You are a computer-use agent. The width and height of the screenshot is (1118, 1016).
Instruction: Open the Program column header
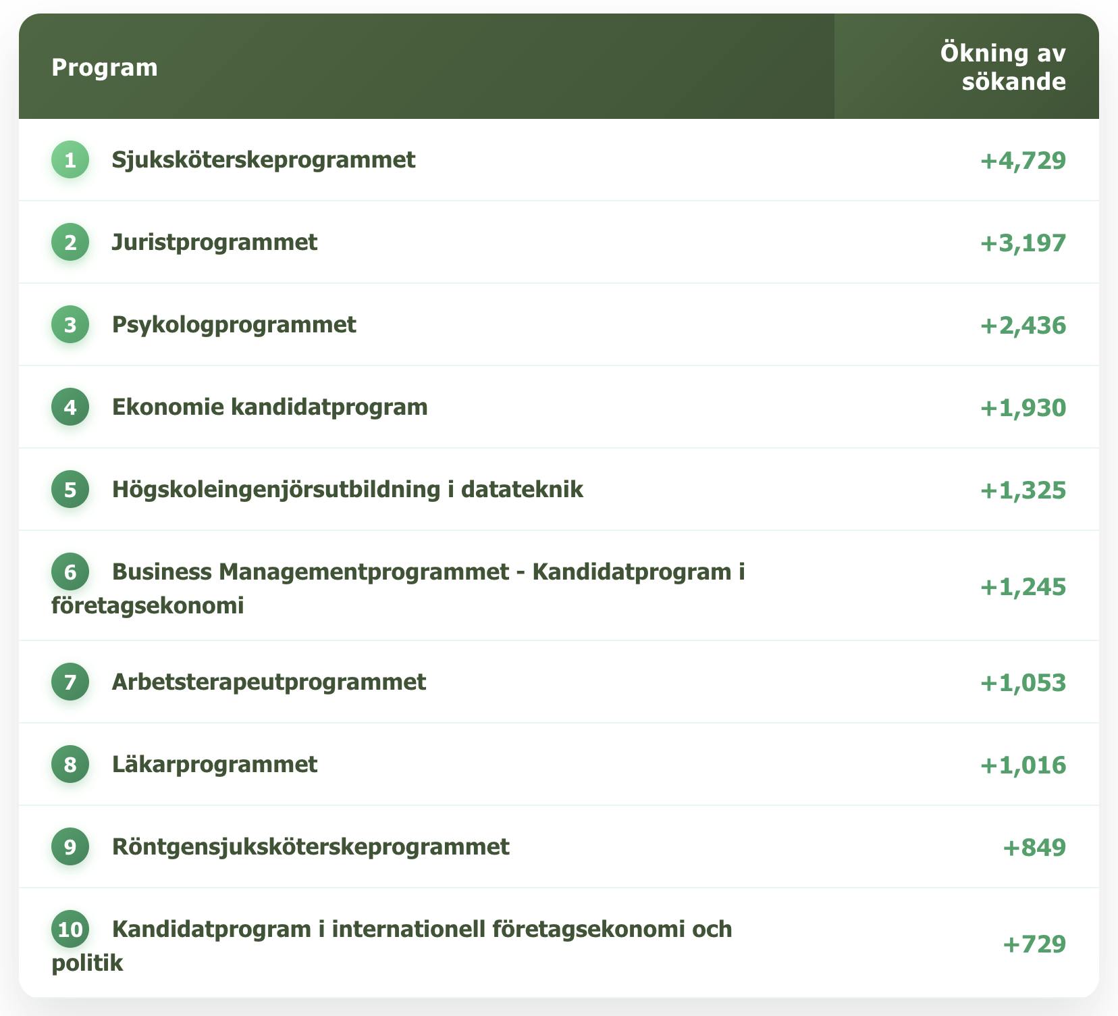click(x=105, y=67)
